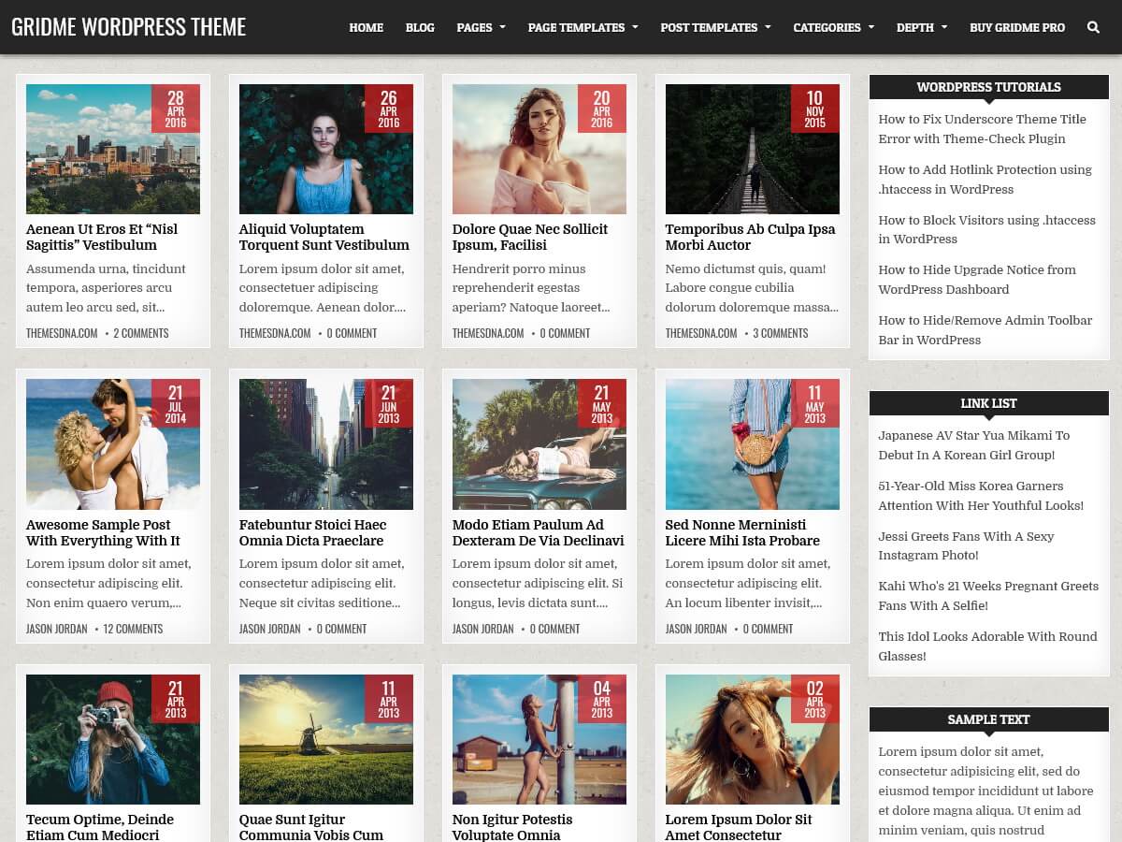The image size is (1122, 842).
Task: Click Buy GridMe Pro in the menu
Action: pos(1017,27)
